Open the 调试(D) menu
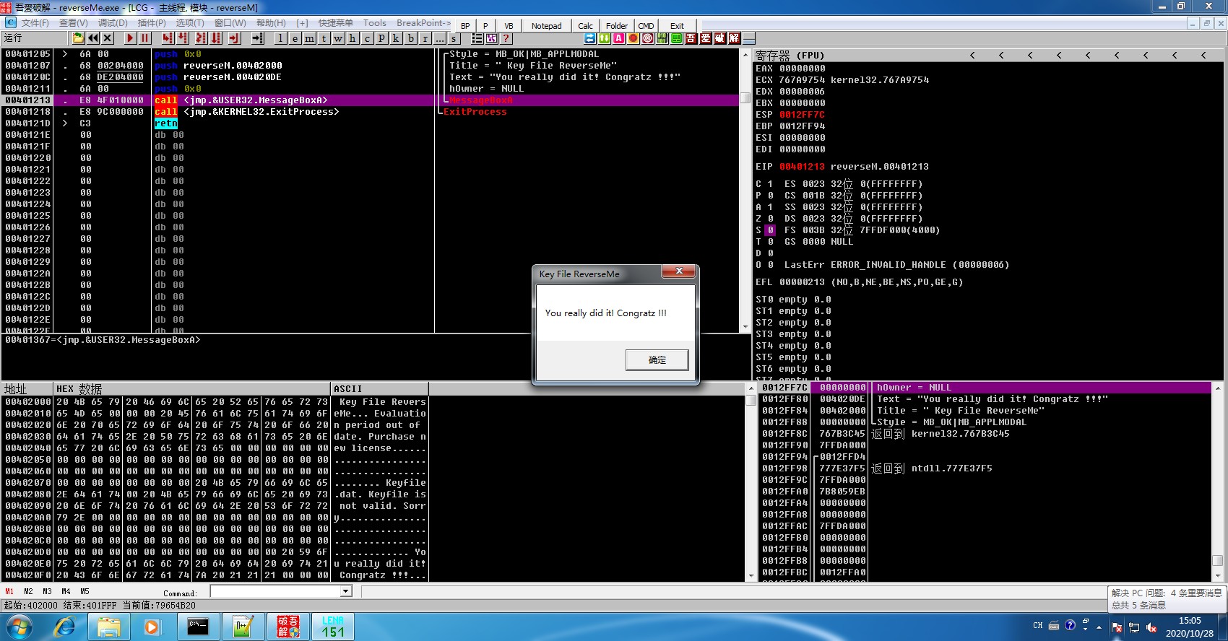This screenshot has height=641, width=1228. tap(113, 23)
